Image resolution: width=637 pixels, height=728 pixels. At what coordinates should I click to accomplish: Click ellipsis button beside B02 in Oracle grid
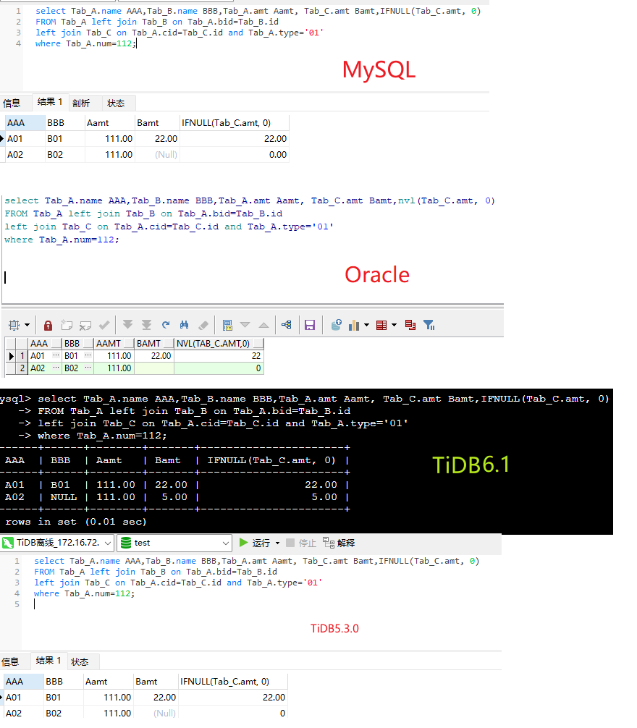88,368
